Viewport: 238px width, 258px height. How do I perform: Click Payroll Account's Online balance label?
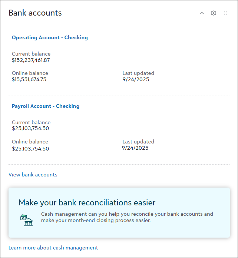(30, 142)
